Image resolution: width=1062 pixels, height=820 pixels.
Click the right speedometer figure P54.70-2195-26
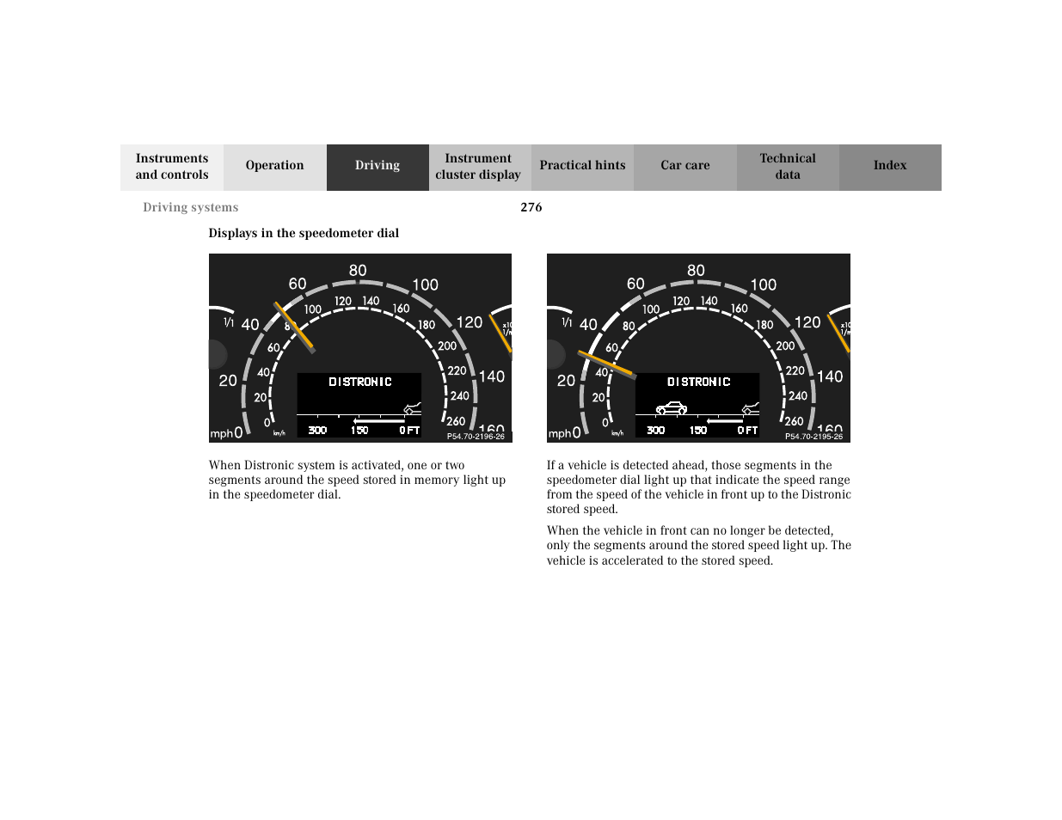698,348
